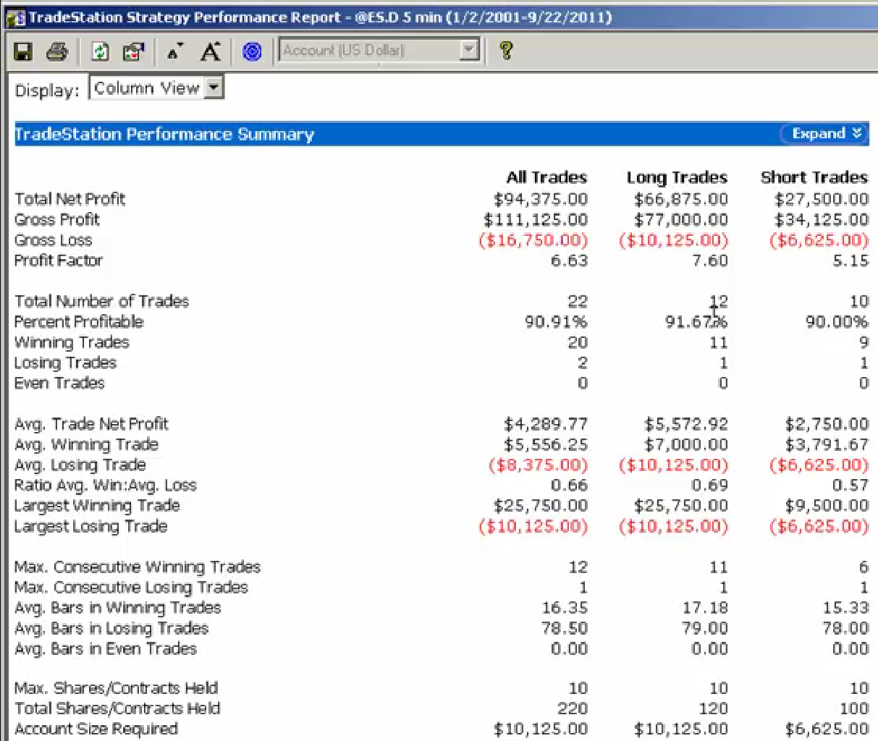Click the 0.66 win-loss ratio value
878x741 pixels.
(569, 486)
